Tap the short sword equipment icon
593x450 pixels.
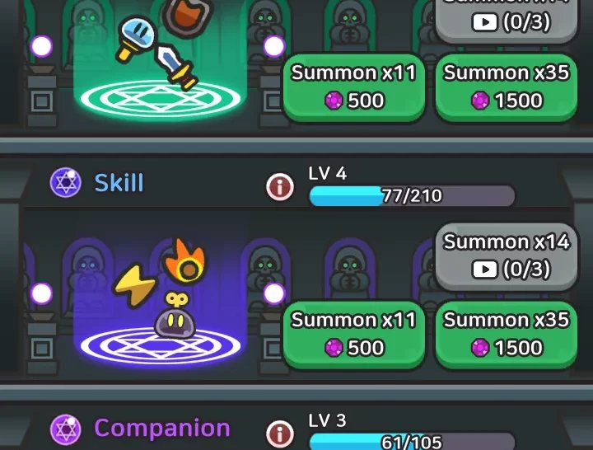(x=178, y=68)
